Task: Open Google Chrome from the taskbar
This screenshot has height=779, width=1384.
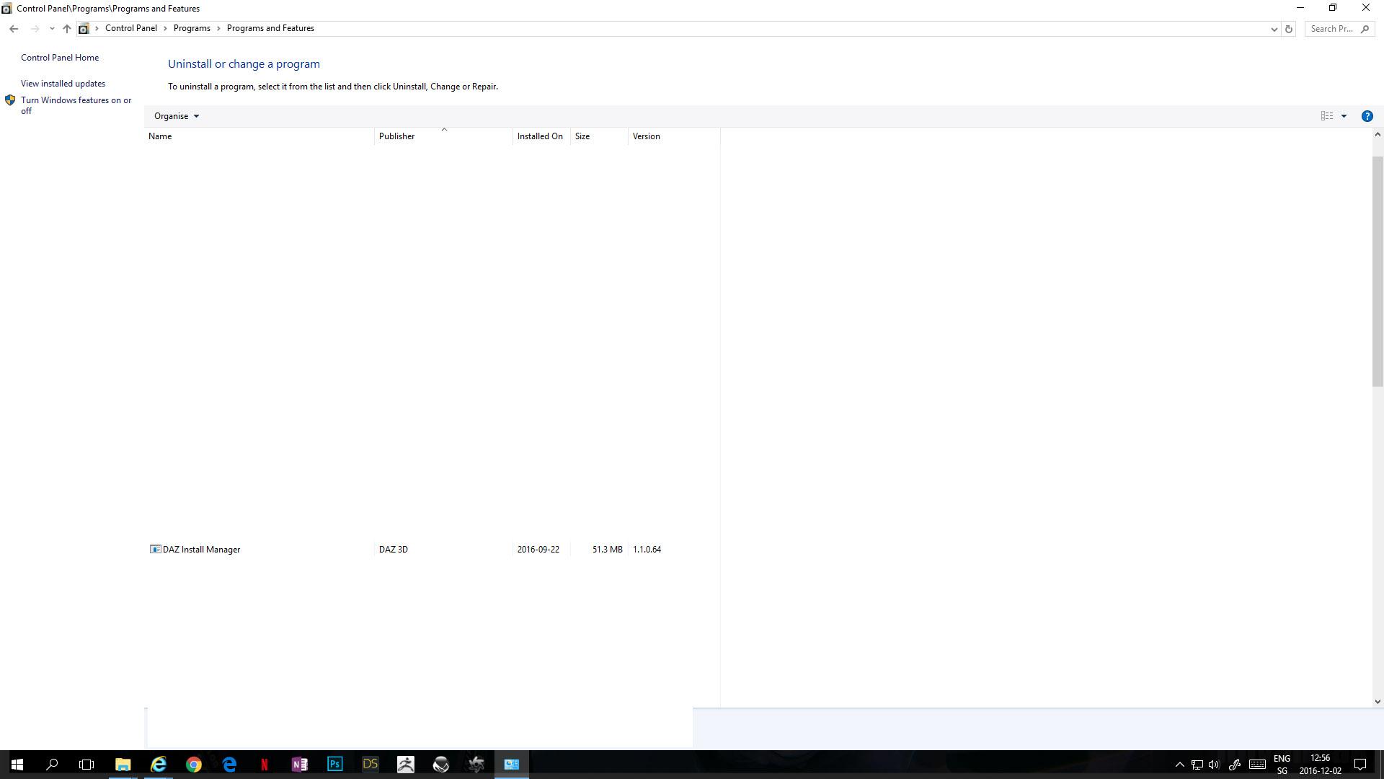Action: pos(194,764)
